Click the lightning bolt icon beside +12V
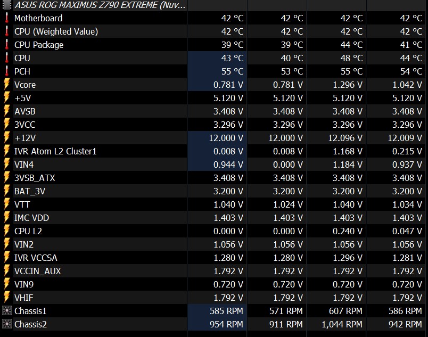The width and height of the screenshot is (428, 337). coord(7,138)
